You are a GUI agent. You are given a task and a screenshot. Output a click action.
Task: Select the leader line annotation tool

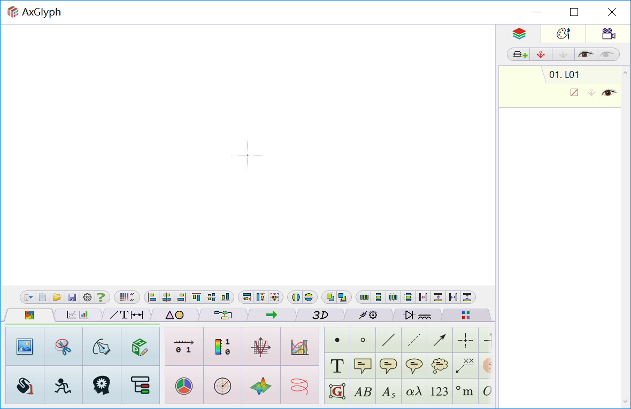[x=465, y=366]
